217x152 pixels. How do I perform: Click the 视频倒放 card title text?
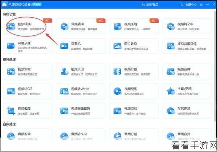point(131,109)
